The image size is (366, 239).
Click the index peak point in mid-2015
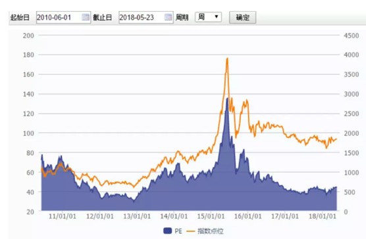click(x=227, y=58)
